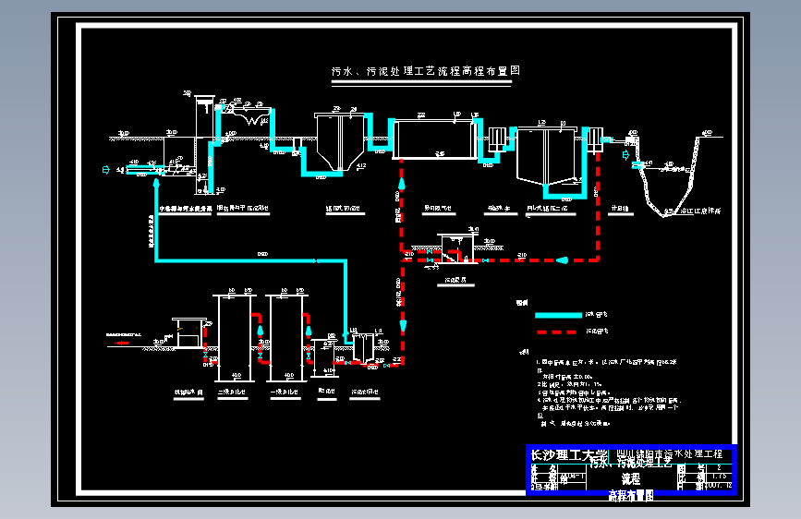The image size is (801, 519).
Task: Select the cyan outlet arrow beside river bank
Action: 625,155
